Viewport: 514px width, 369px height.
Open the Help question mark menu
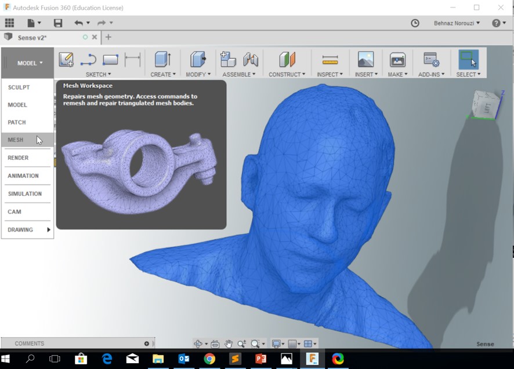click(498, 23)
